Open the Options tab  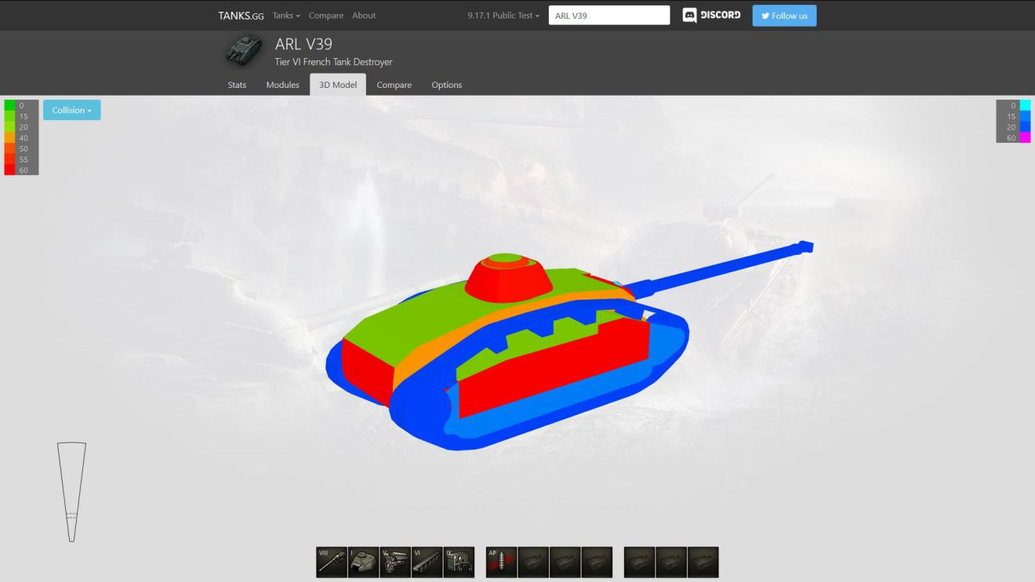click(446, 85)
